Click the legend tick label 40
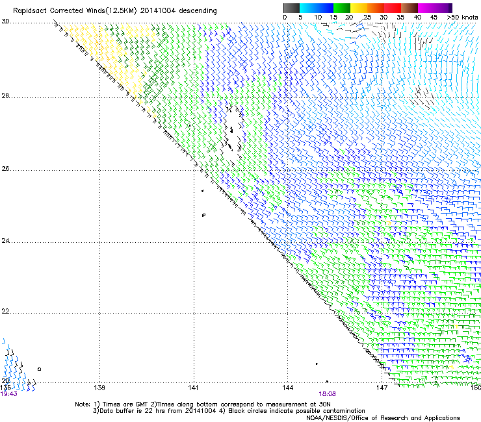The height and width of the screenshot is (422, 481). tap(417, 18)
